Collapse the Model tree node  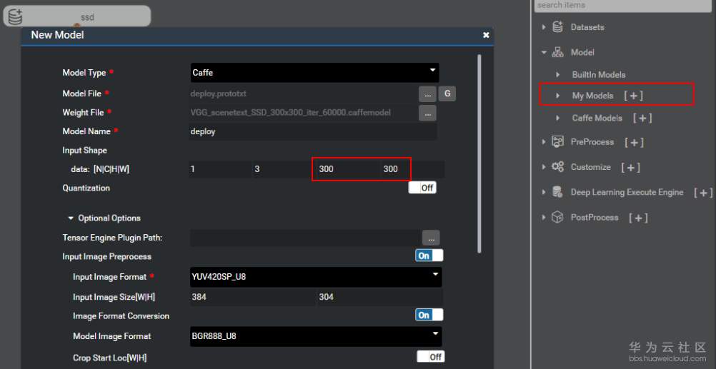point(543,52)
